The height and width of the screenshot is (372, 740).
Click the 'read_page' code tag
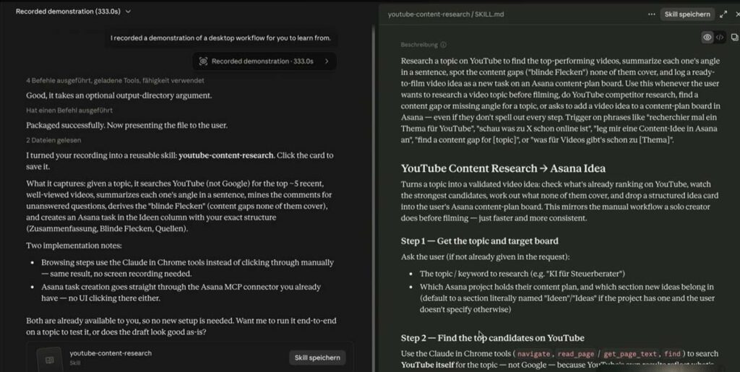click(x=576, y=354)
